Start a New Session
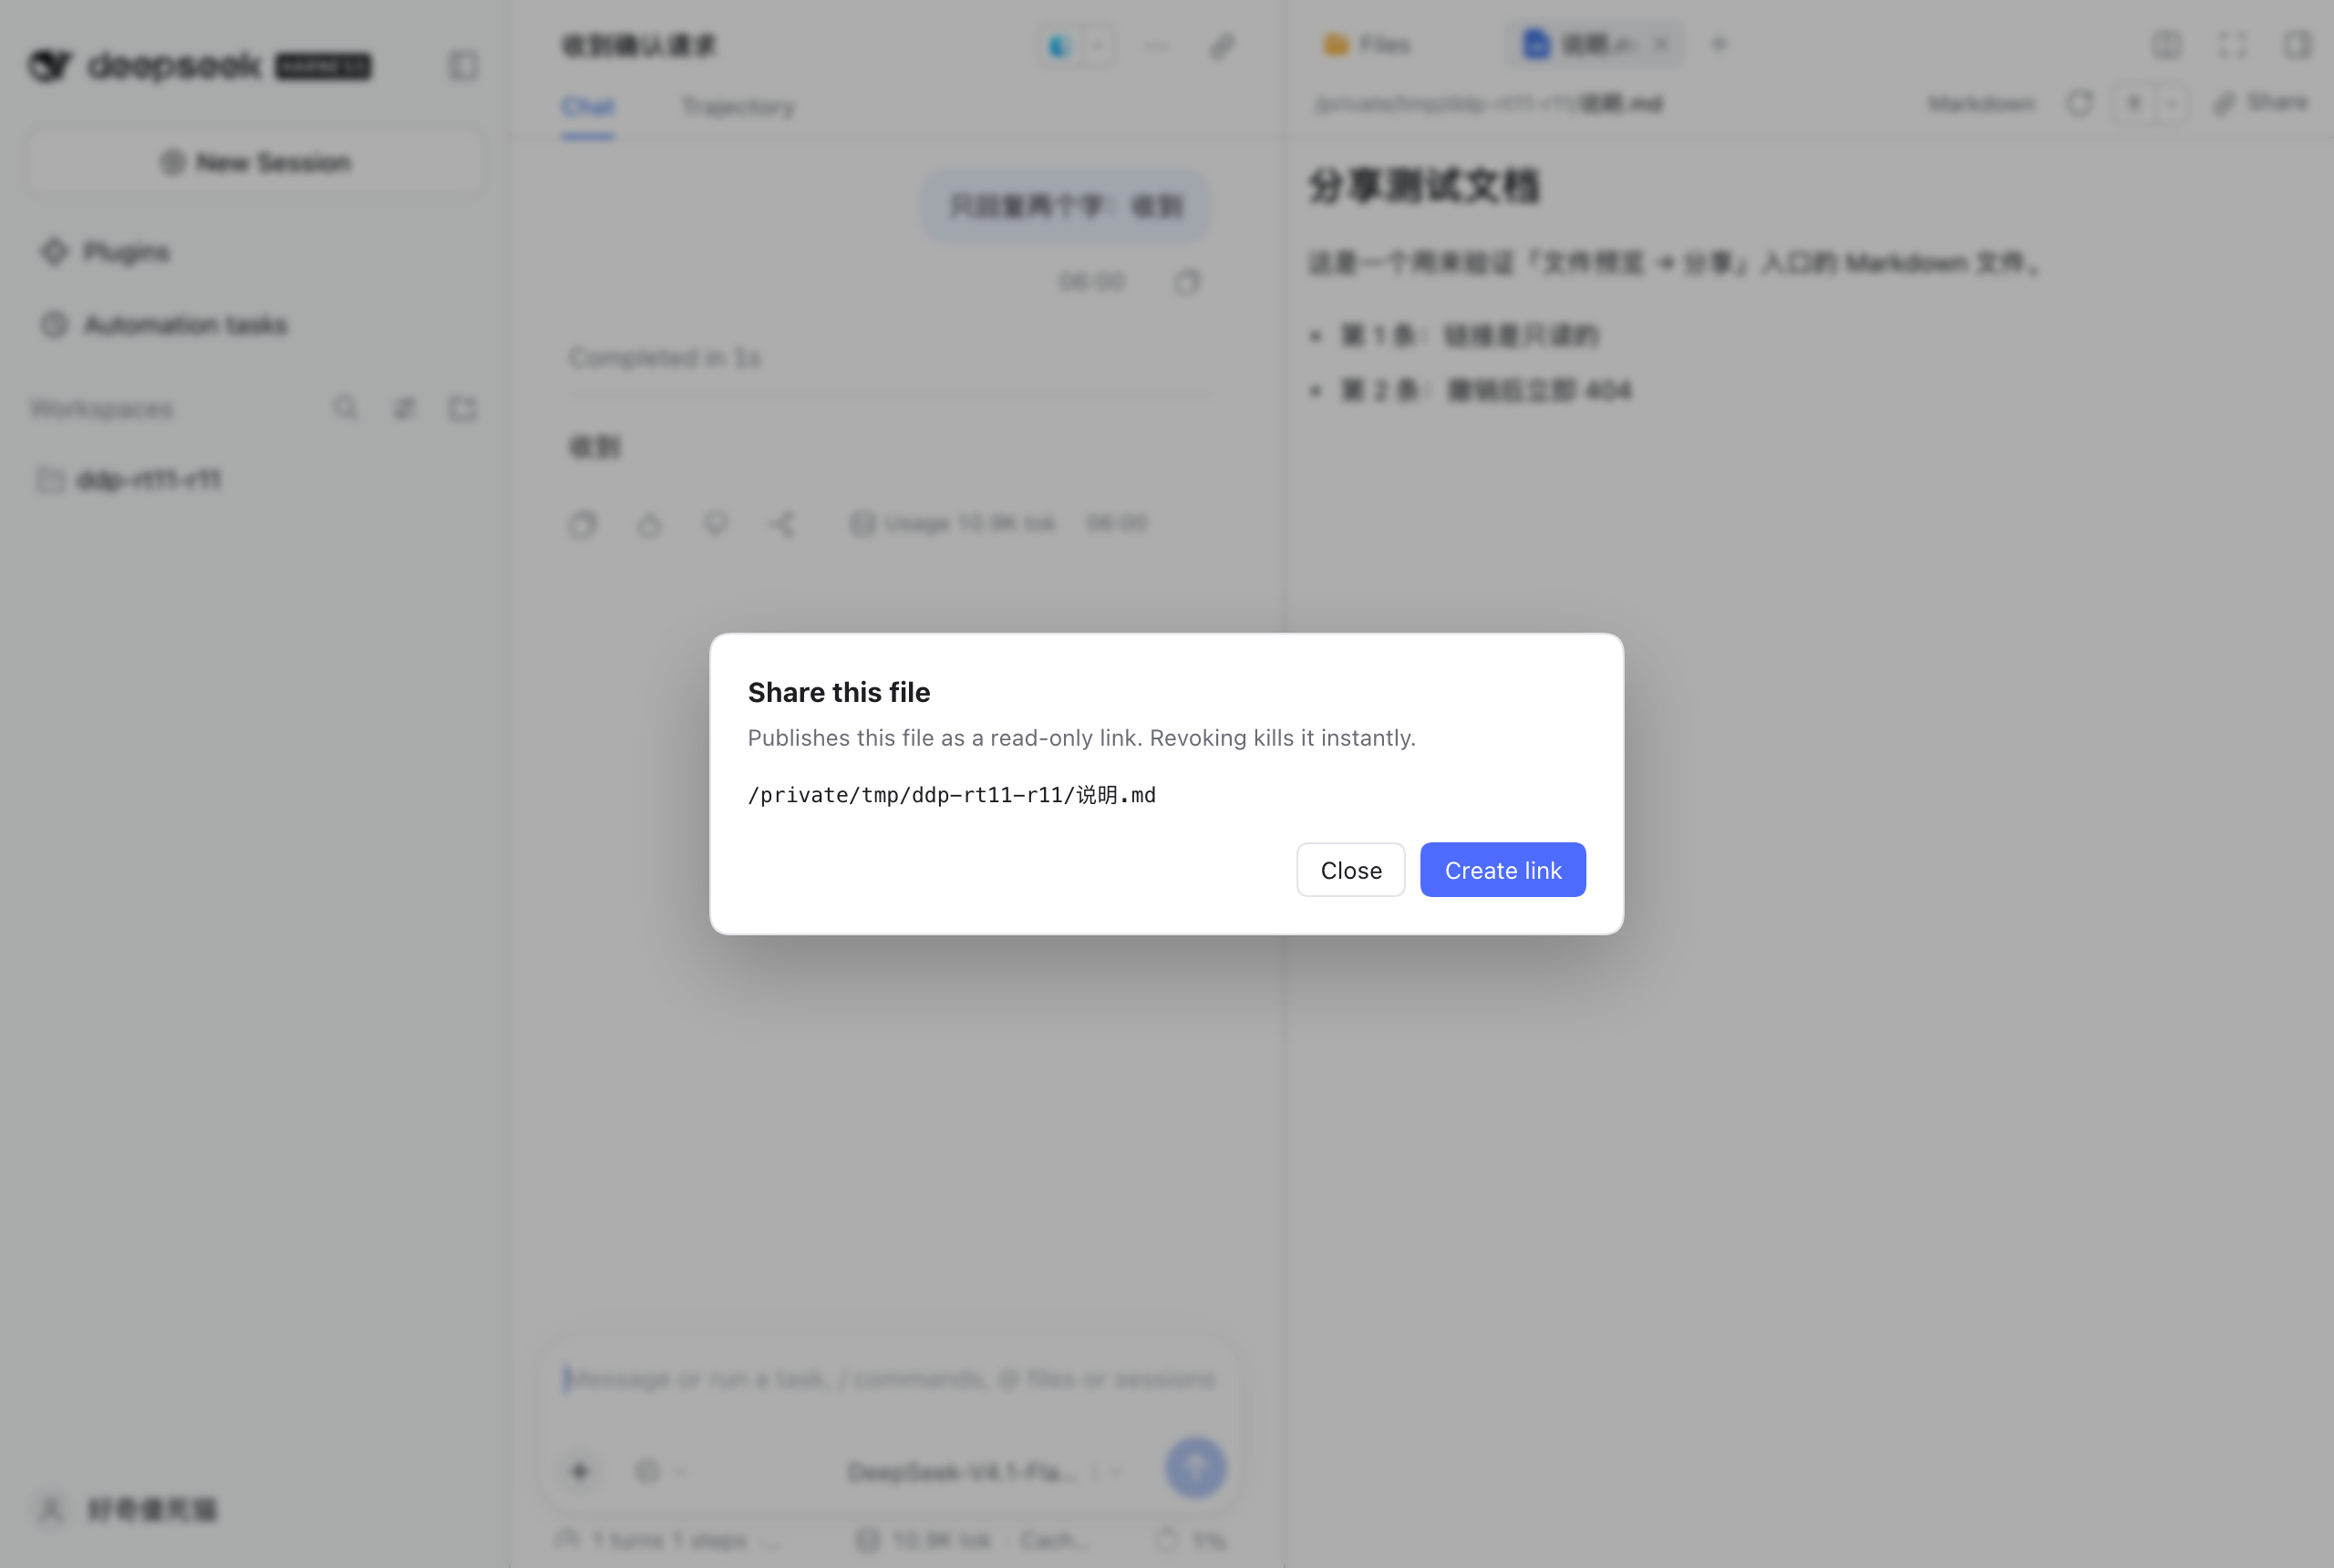The height and width of the screenshot is (1568, 2334). click(x=256, y=162)
